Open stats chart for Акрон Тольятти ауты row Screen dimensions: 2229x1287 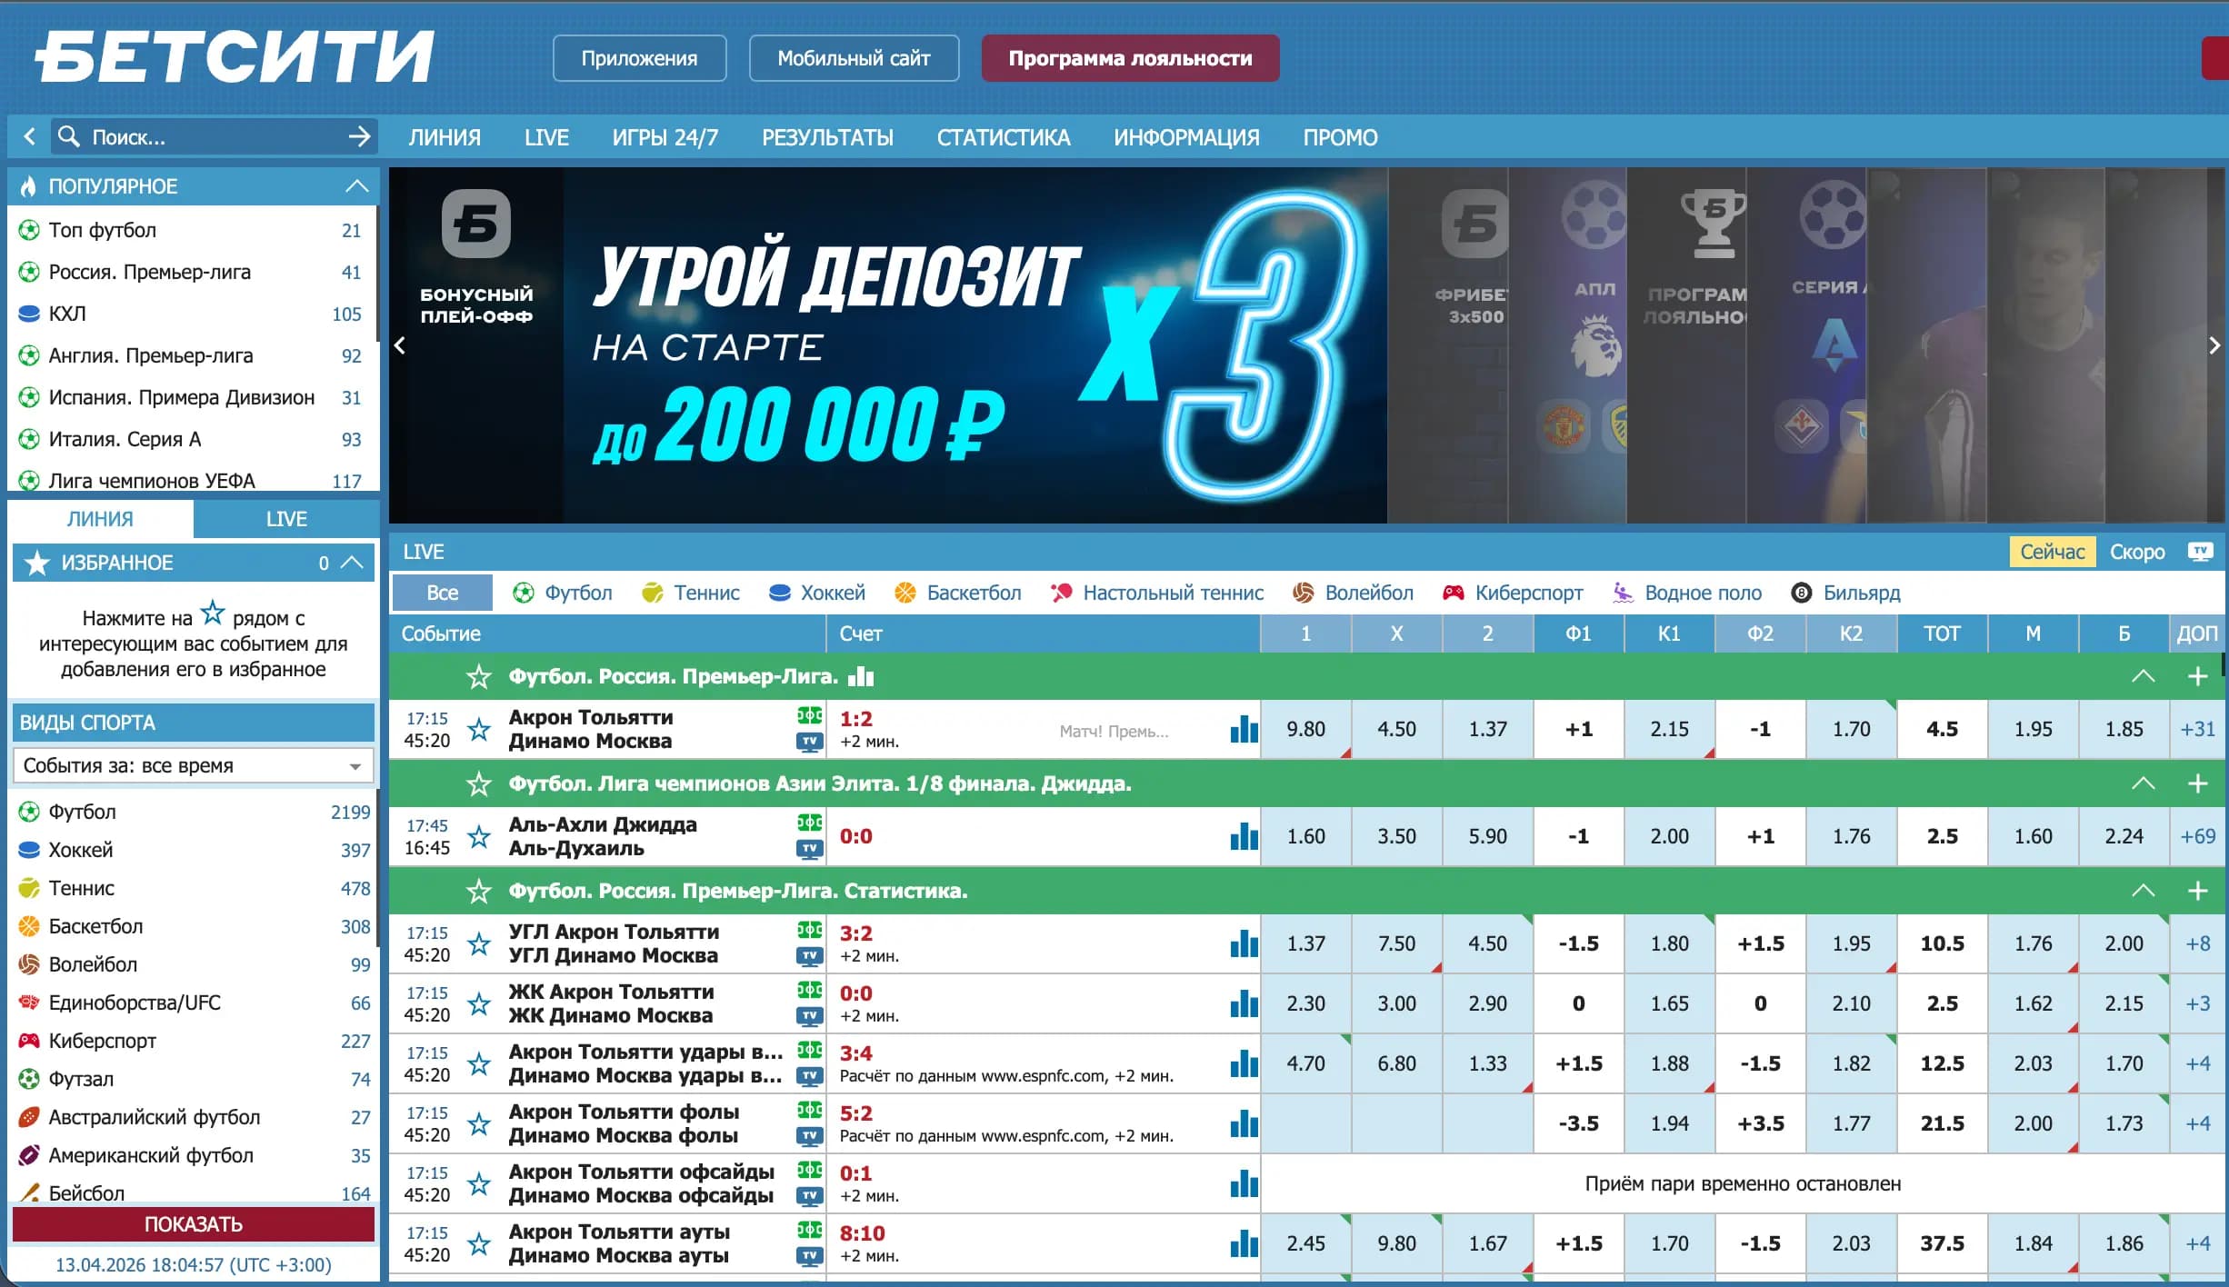(1244, 1243)
